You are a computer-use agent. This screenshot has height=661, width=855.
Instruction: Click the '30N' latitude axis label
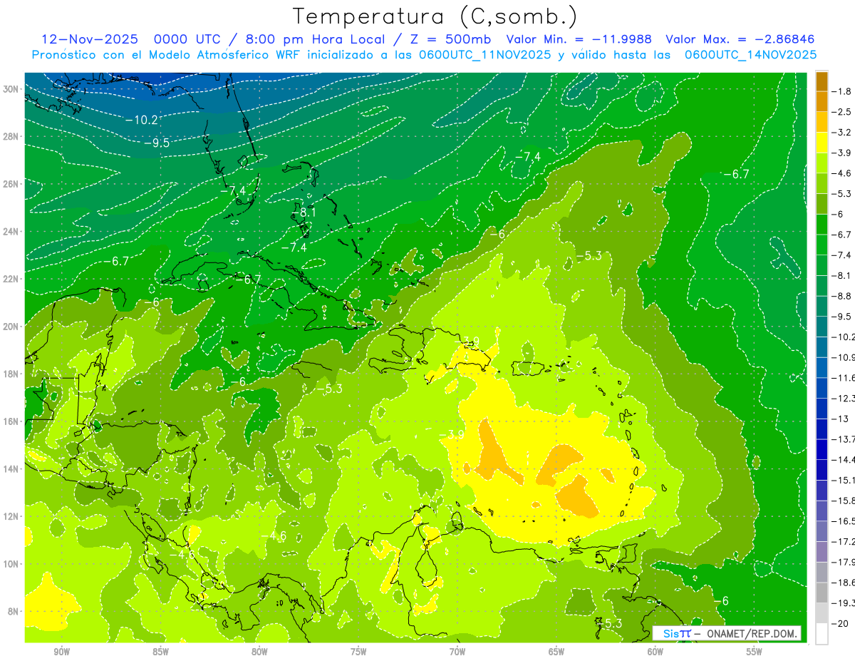point(12,88)
